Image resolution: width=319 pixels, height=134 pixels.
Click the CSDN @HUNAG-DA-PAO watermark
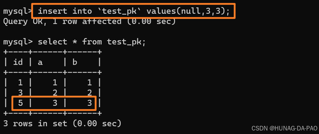[x=284, y=128]
